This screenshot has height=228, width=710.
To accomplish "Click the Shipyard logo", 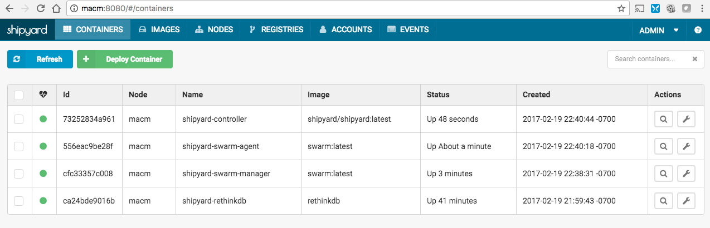I will 27,30.
